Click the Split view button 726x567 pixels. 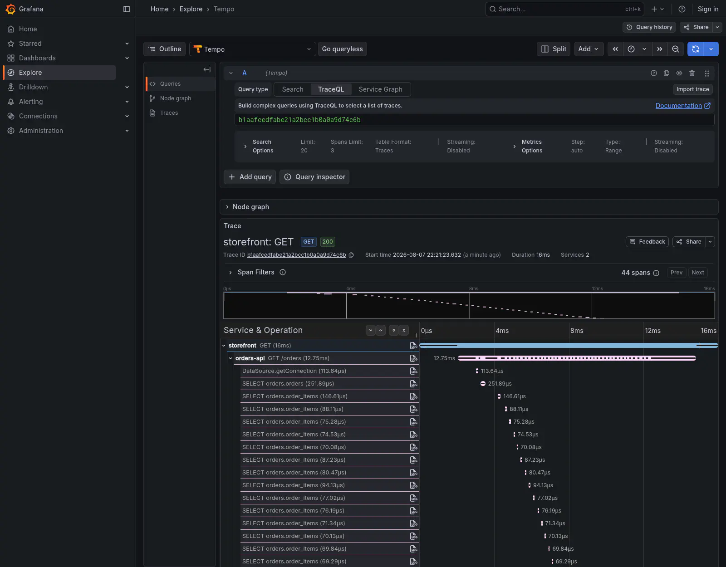pyautogui.click(x=554, y=49)
